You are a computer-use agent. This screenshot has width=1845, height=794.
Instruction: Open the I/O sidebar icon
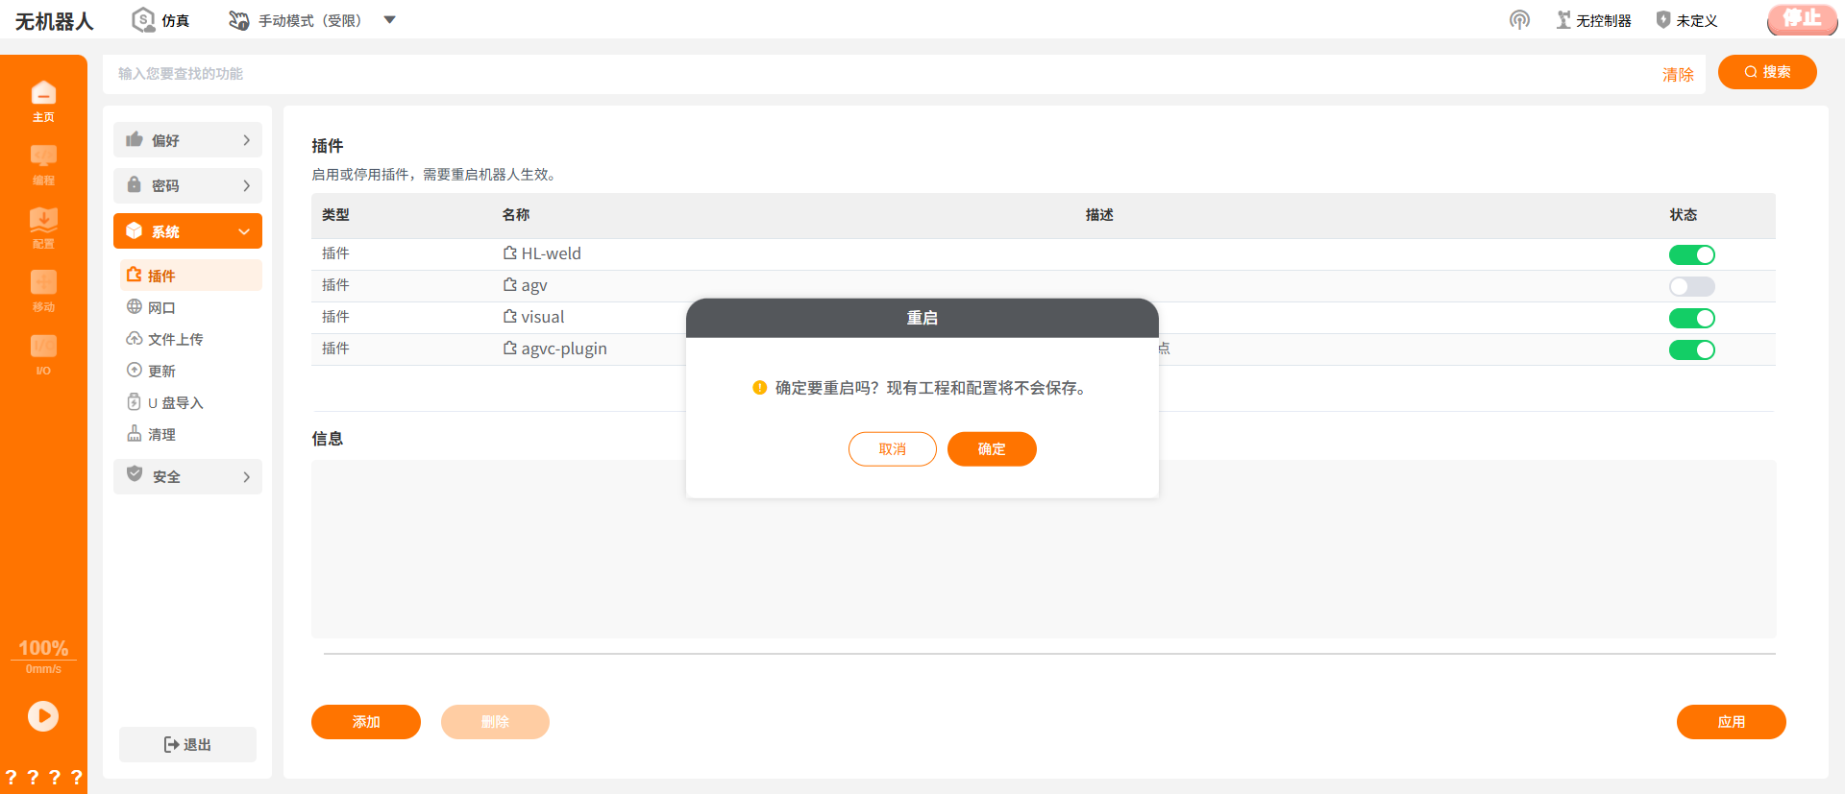pyautogui.click(x=43, y=354)
